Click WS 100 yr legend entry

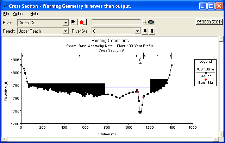(205, 69)
